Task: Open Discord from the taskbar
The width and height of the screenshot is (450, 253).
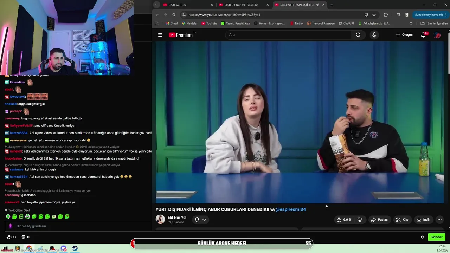Action: click(x=63, y=248)
